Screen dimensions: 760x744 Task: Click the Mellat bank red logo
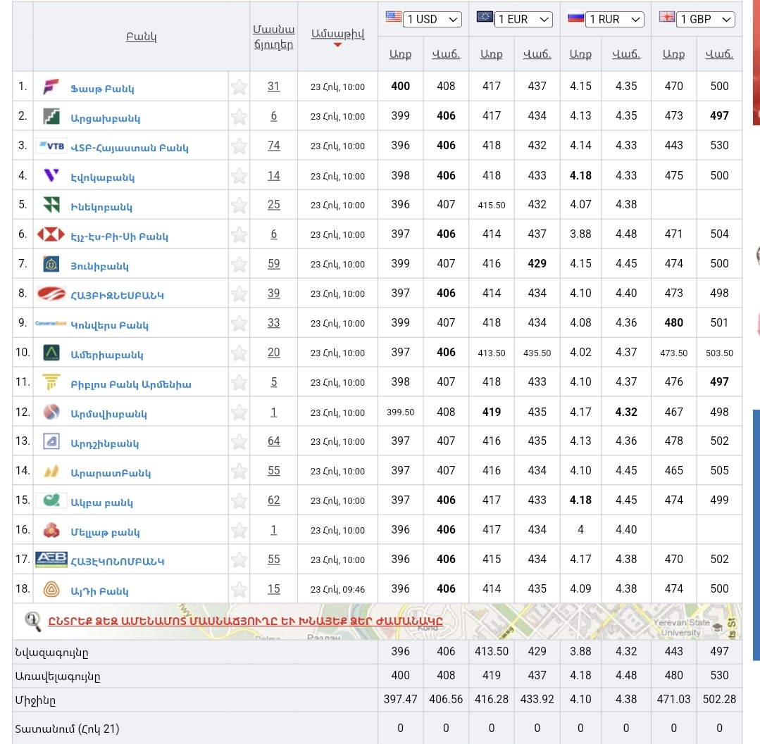pos(51,530)
